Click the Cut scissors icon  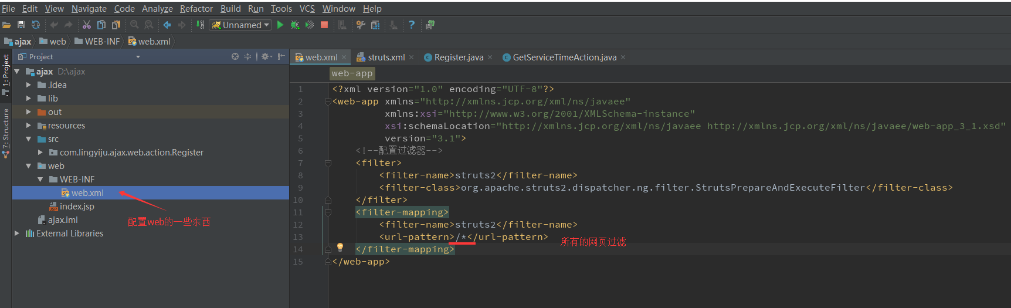coord(87,25)
